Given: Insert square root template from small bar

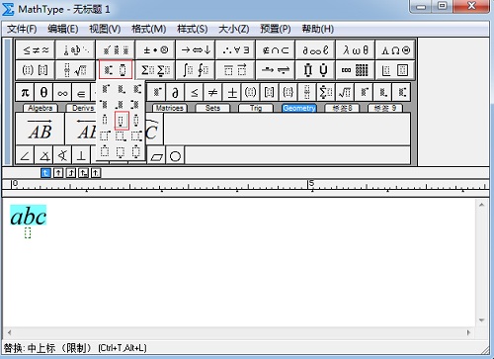Looking at the screenshot, I should pos(345,93).
